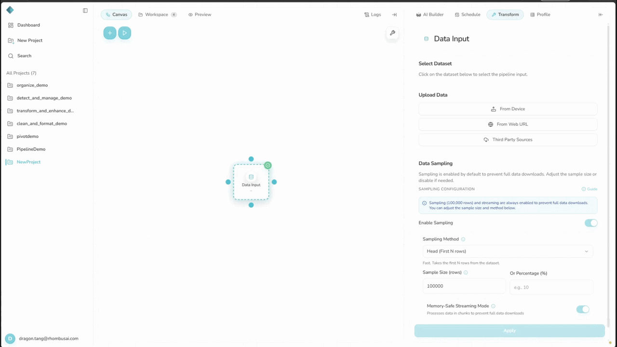This screenshot has height=347, width=617.
Task: Collapse the left sidebar panel icon
Action: (85, 11)
